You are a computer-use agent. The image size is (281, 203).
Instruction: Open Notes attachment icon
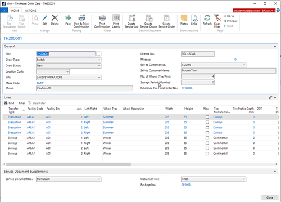184,20
